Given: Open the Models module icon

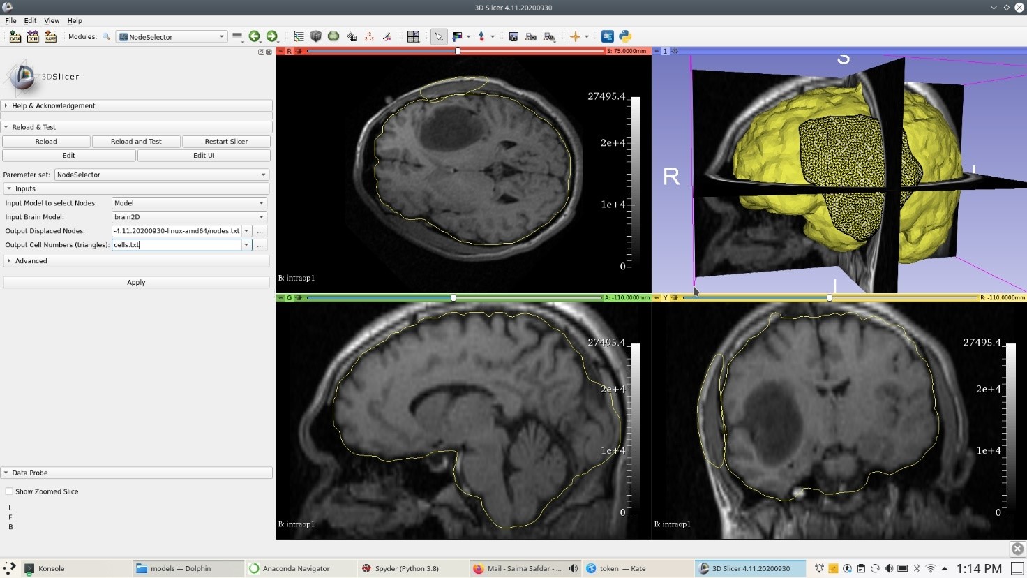Looking at the screenshot, I should [333, 36].
